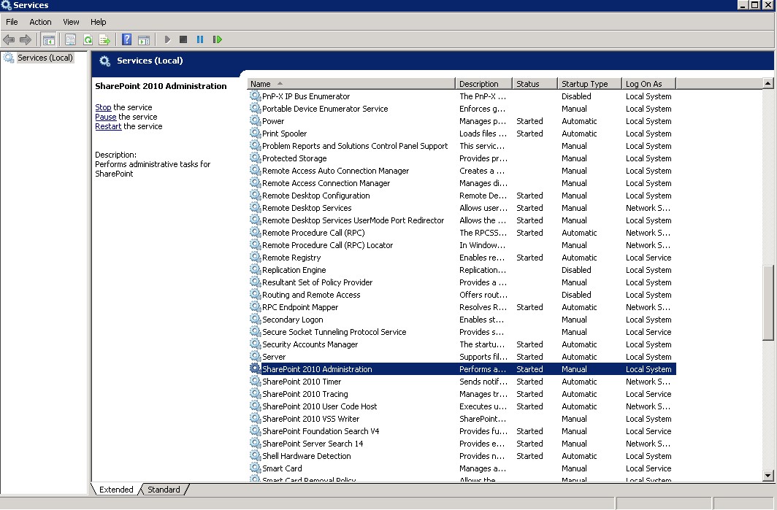The width and height of the screenshot is (777, 510).
Task: Sort by the Log On As column header
Action: [x=648, y=84]
